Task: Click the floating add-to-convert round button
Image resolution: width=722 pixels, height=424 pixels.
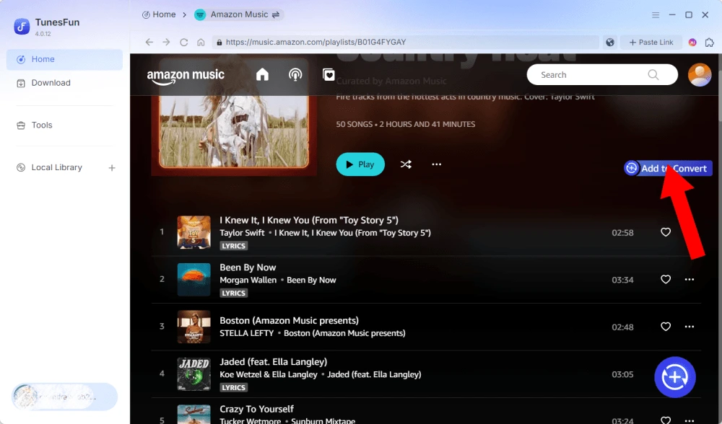Action: click(x=674, y=377)
